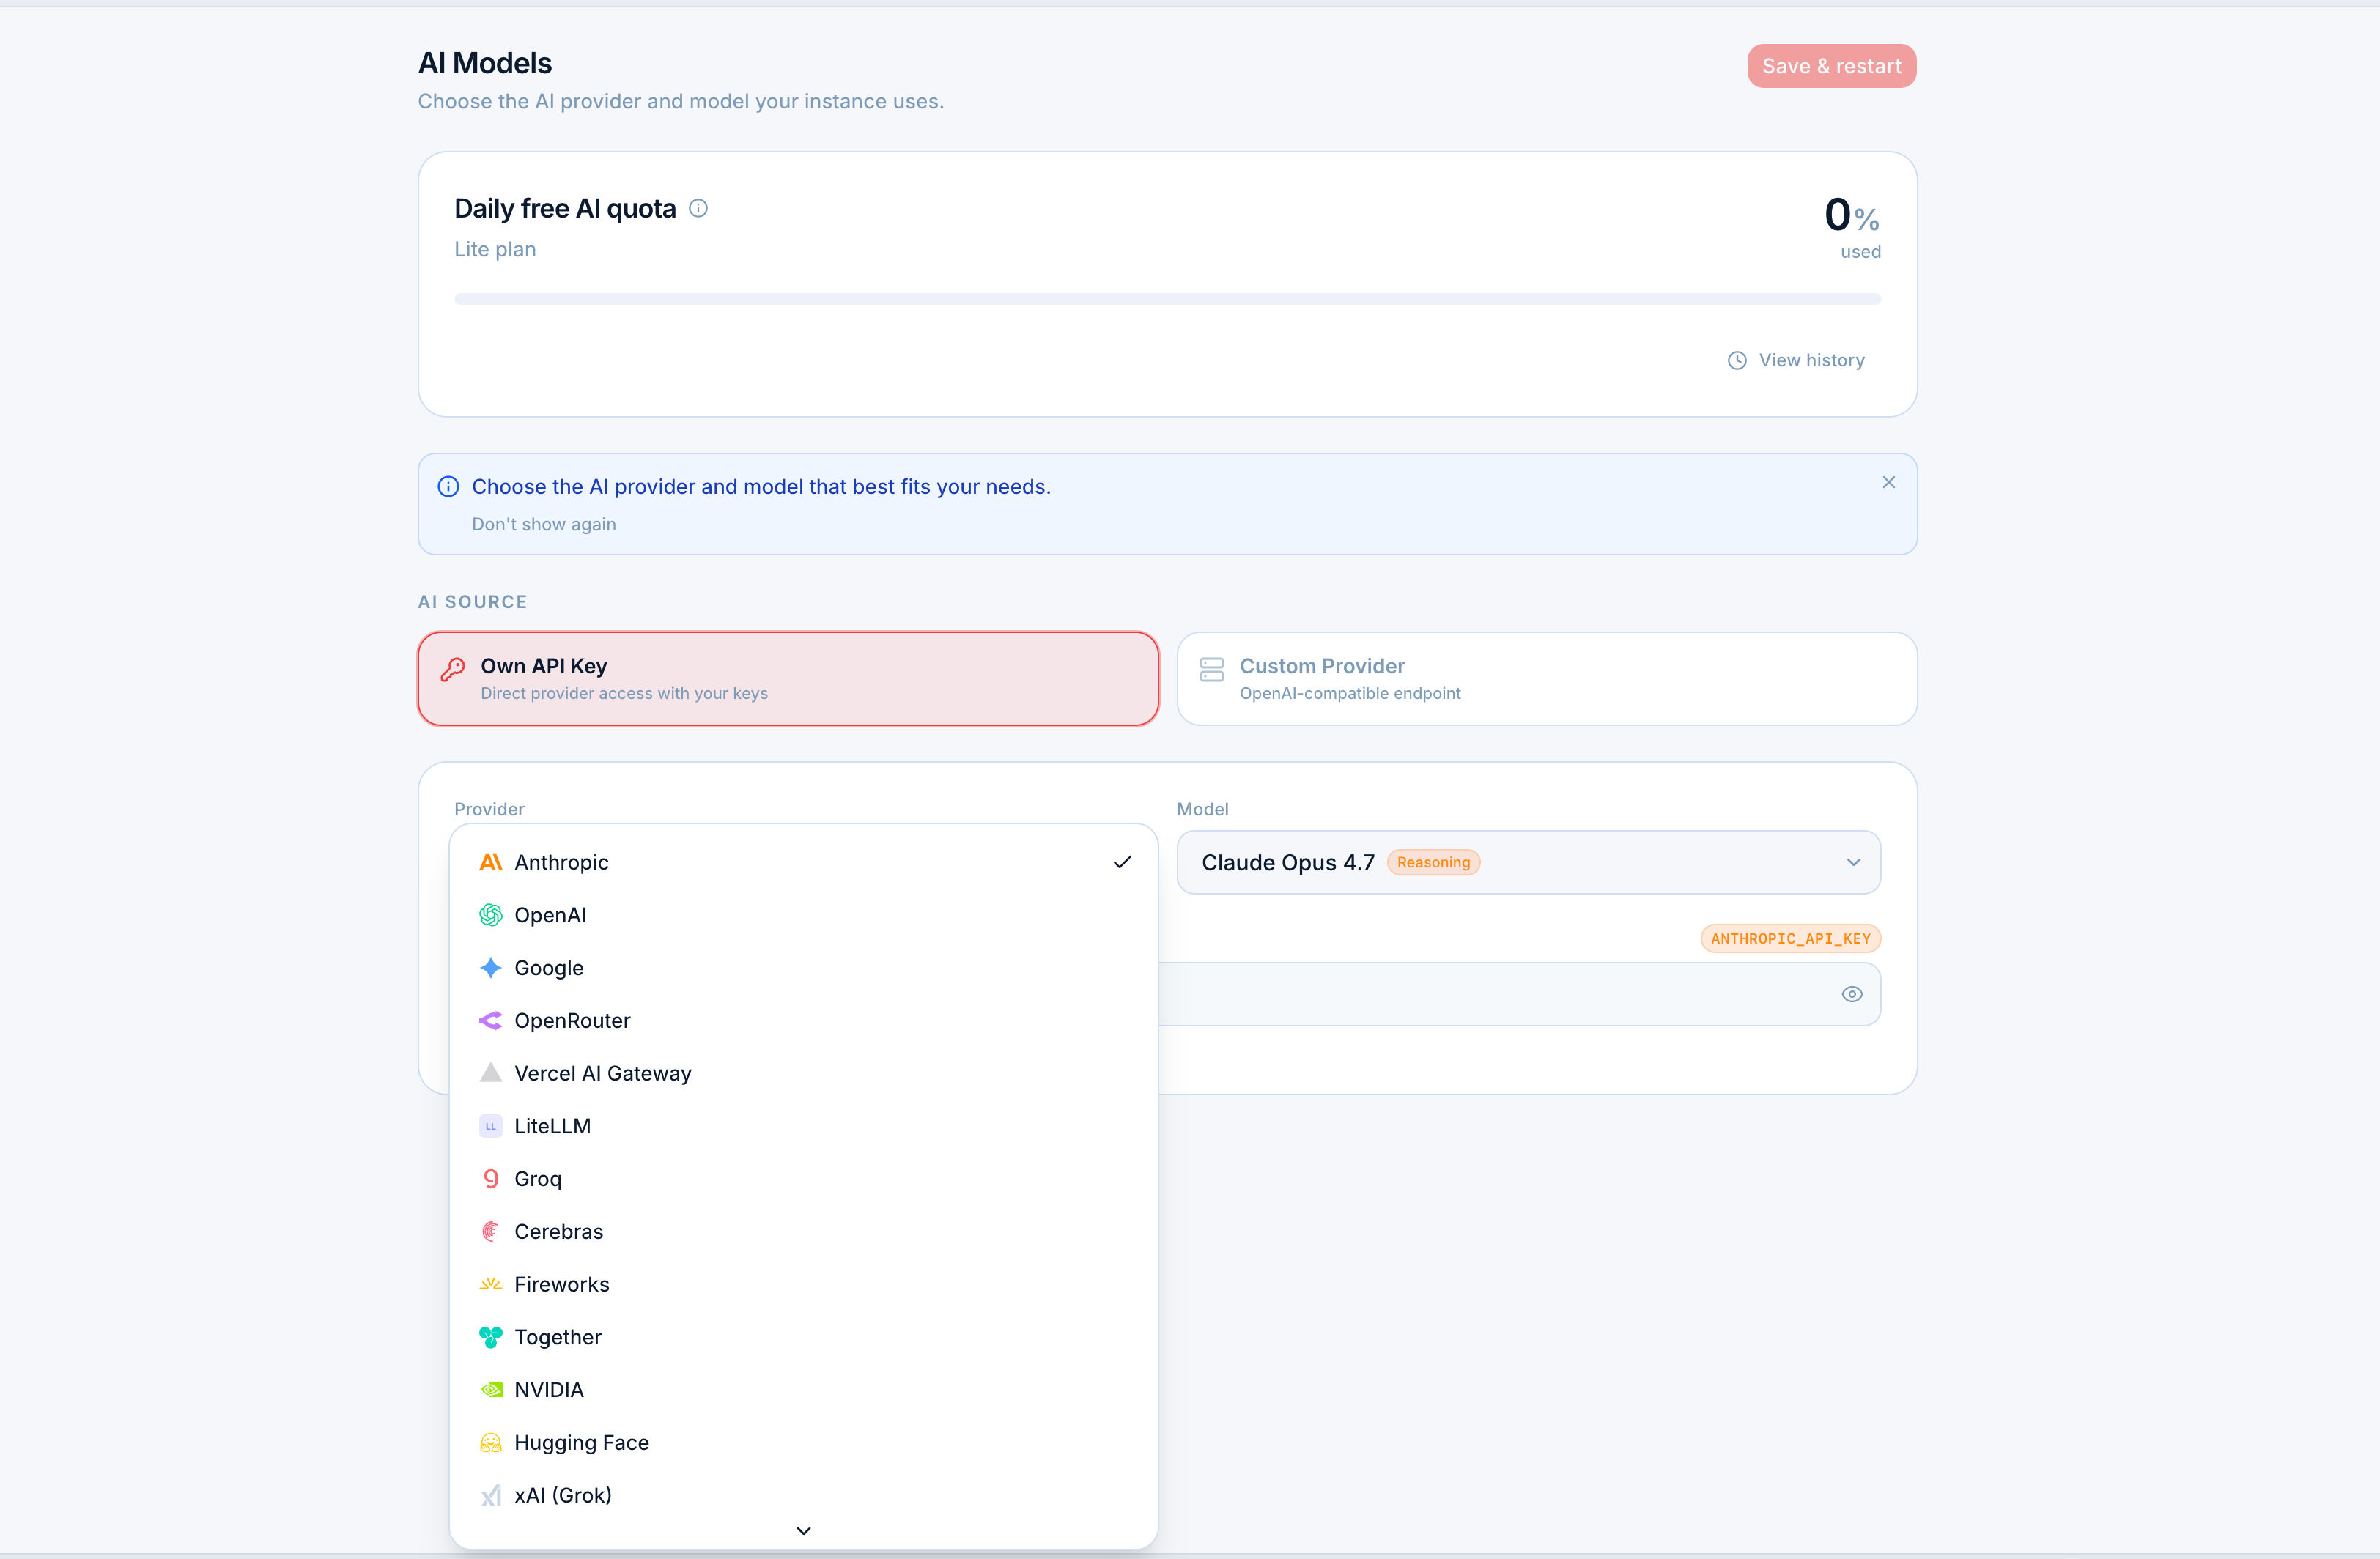Click the clock icon beside View history

pos(1737,360)
